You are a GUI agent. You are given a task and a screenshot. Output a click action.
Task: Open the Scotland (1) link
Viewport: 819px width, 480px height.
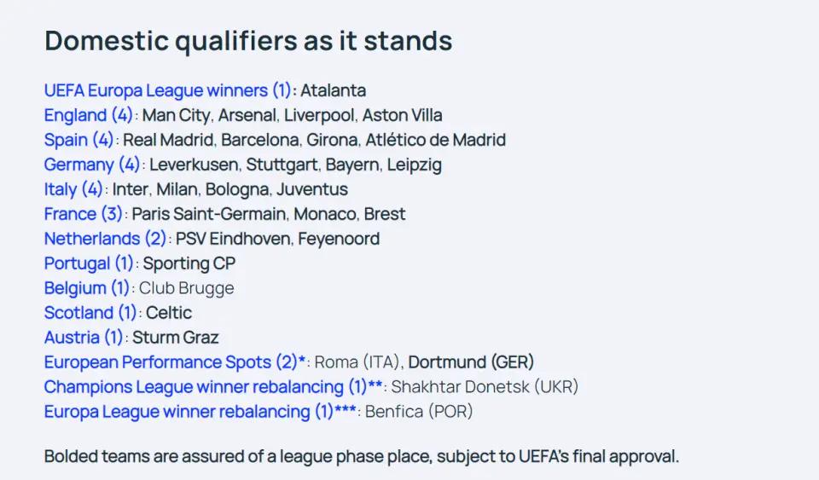click(90, 313)
